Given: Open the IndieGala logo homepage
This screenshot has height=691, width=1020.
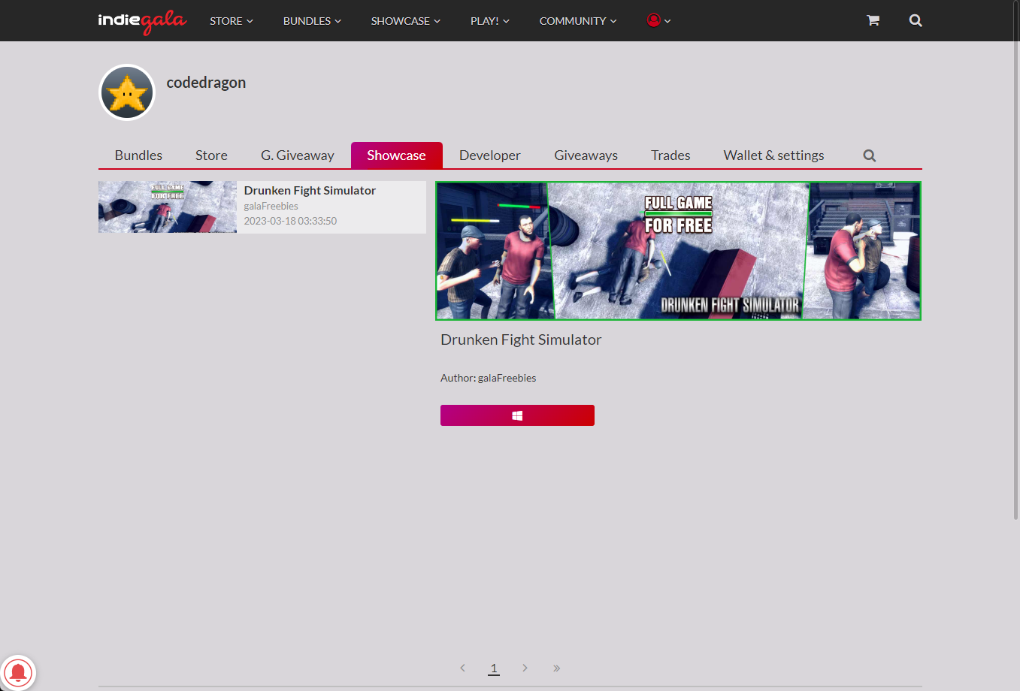Looking at the screenshot, I should point(142,21).
